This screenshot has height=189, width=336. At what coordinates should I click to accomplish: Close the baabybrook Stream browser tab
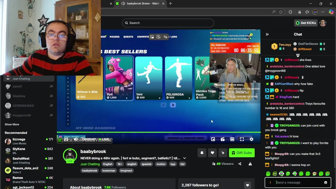[x=164, y=3]
